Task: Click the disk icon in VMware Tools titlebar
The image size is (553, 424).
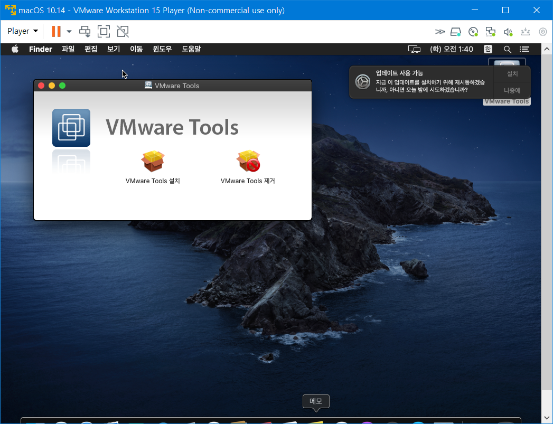Action: (148, 86)
